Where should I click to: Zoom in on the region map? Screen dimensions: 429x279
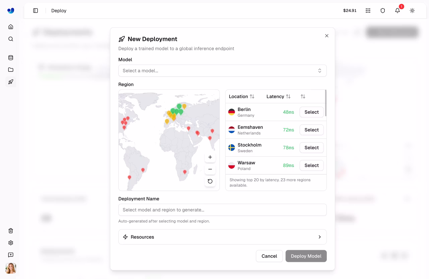pyautogui.click(x=210, y=157)
